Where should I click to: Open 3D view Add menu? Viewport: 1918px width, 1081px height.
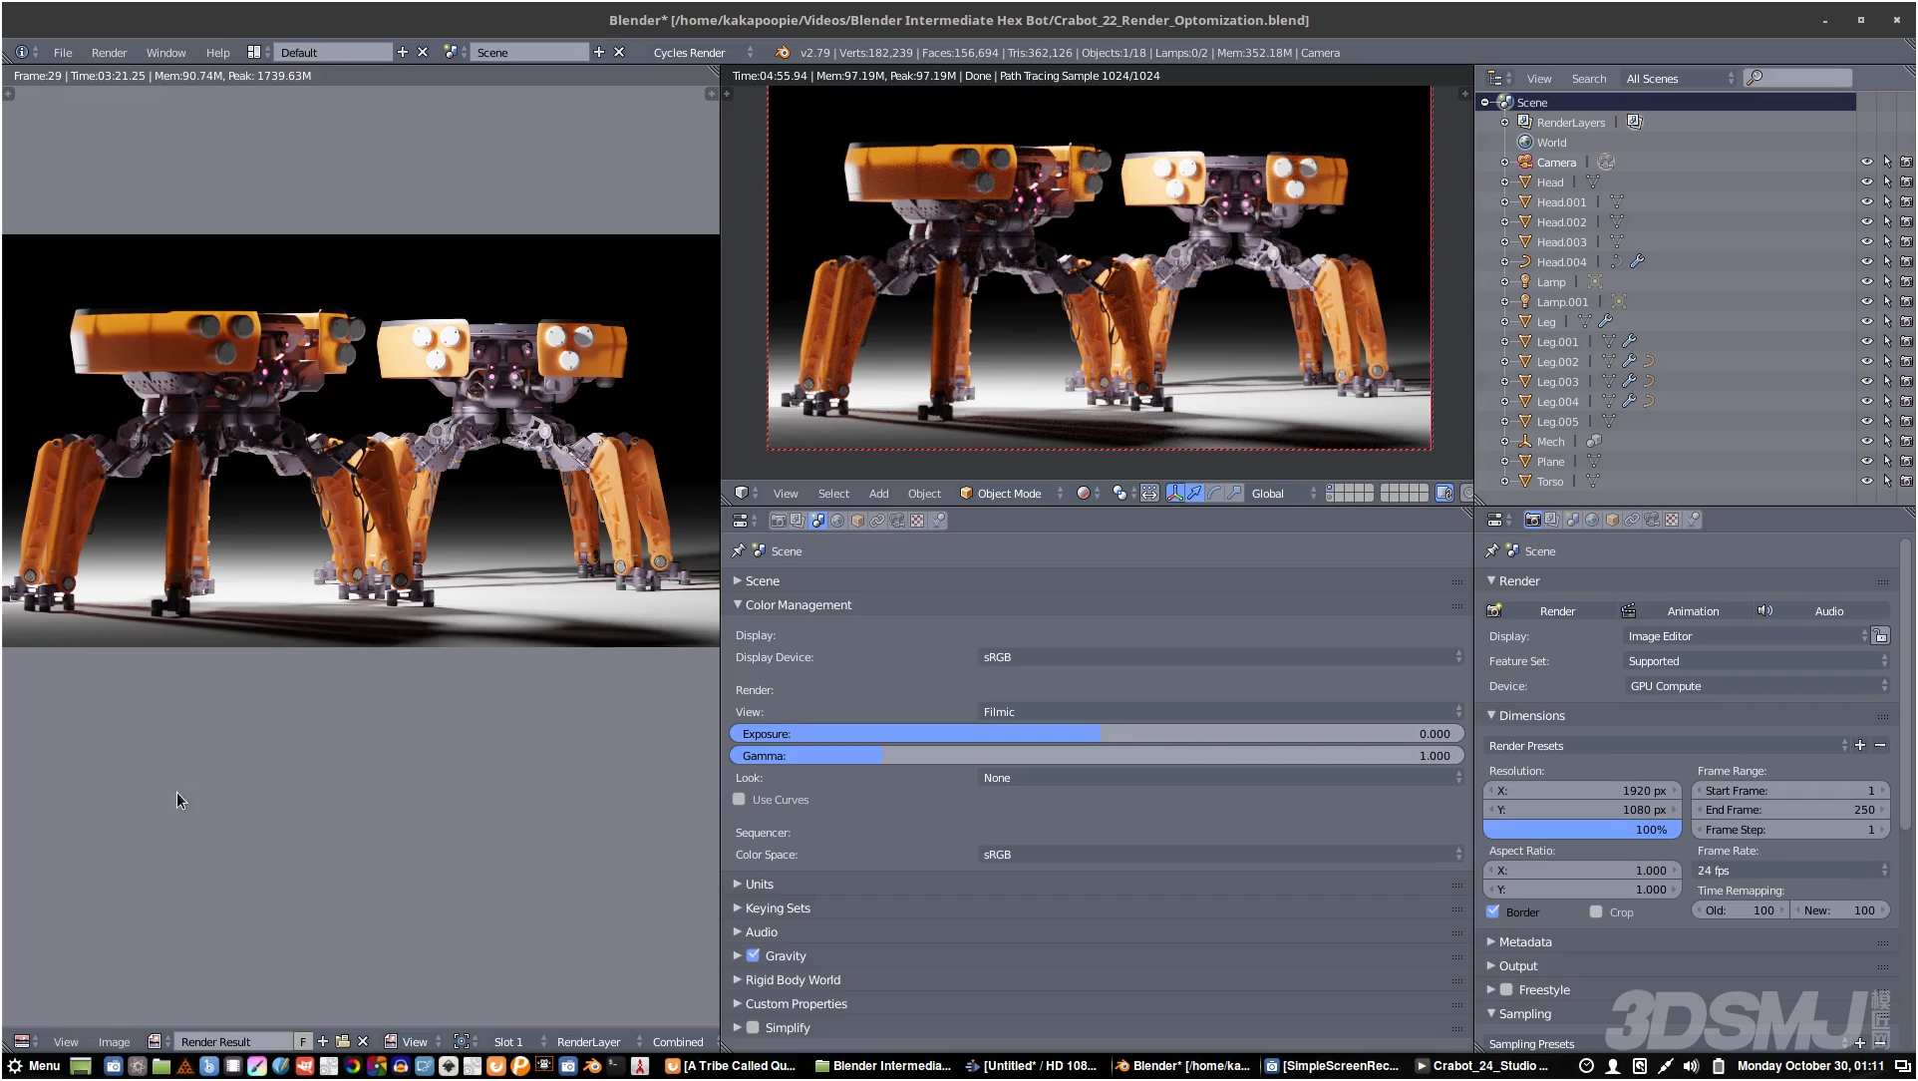coord(878,493)
